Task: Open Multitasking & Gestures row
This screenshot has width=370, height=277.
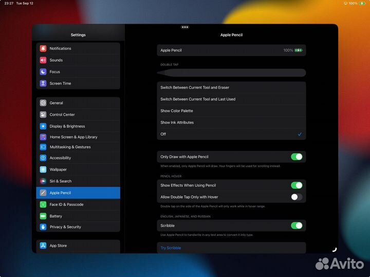Action: pyautogui.click(x=78, y=147)
